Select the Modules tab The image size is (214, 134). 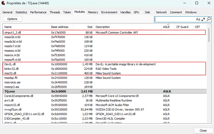pos(80,12)
